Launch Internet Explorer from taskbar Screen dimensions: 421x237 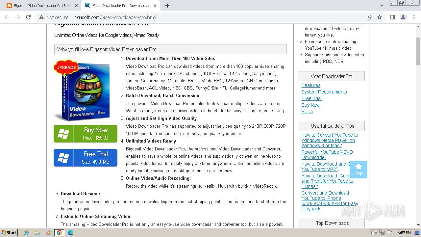click(x=26, y=233)
